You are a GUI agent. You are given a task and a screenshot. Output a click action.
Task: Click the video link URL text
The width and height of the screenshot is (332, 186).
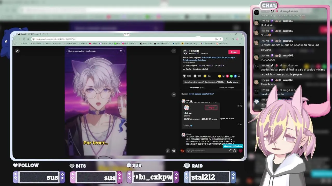pyautogui.click(x=204, y=82)
